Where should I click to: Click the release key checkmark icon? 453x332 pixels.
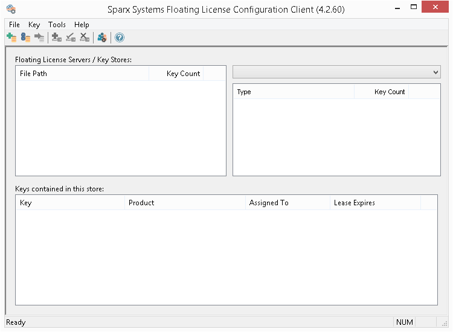71,37
